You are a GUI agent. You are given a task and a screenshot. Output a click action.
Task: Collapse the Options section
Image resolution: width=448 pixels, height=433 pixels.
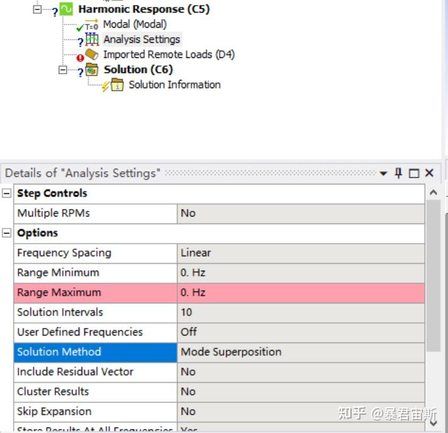6,233
